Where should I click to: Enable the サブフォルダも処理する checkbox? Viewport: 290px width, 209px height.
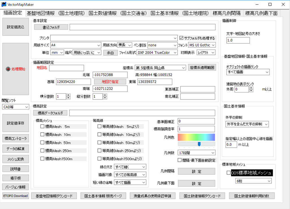pos(182,38)
